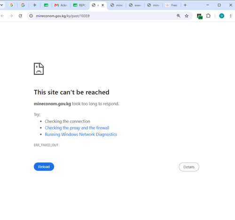This screenshot has height=220, width=235.
Task: Open the green icon tab without title
Action: (x=46, y=5)
